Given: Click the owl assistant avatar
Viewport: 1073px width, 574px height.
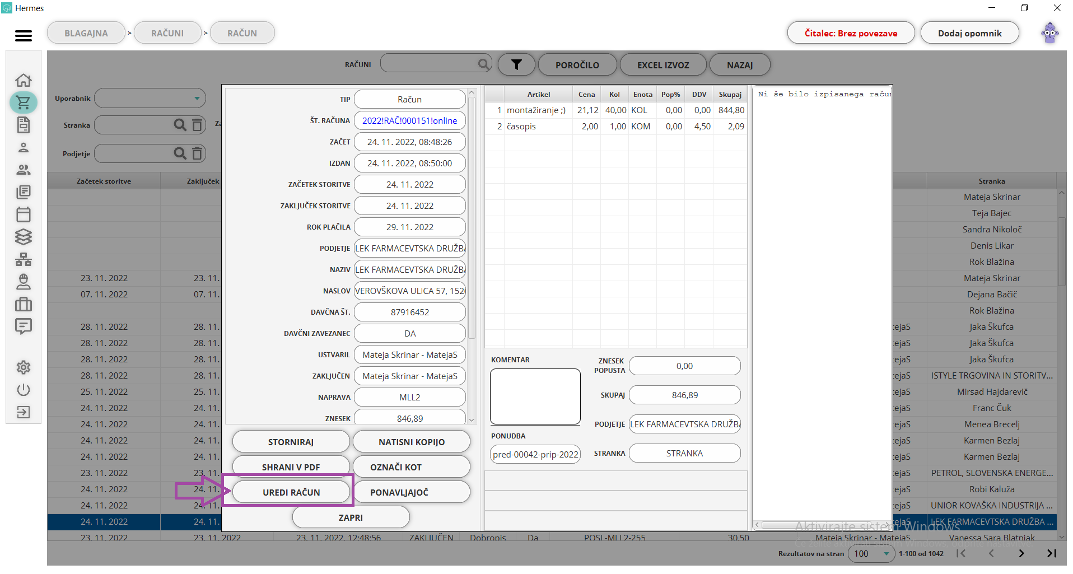Looking at the screenshot, I should pyautogui.click(x=1050, y=33).
